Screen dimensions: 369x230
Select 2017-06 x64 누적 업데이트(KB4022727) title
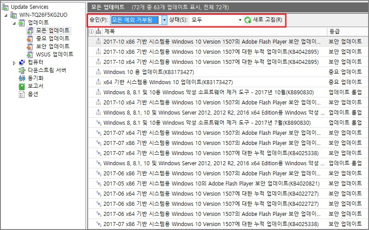[211, 194]
